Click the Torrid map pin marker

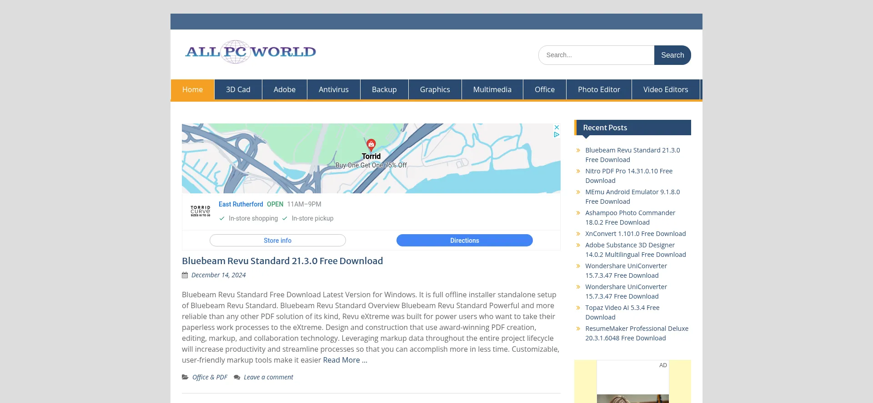click(x=371, y=145)
